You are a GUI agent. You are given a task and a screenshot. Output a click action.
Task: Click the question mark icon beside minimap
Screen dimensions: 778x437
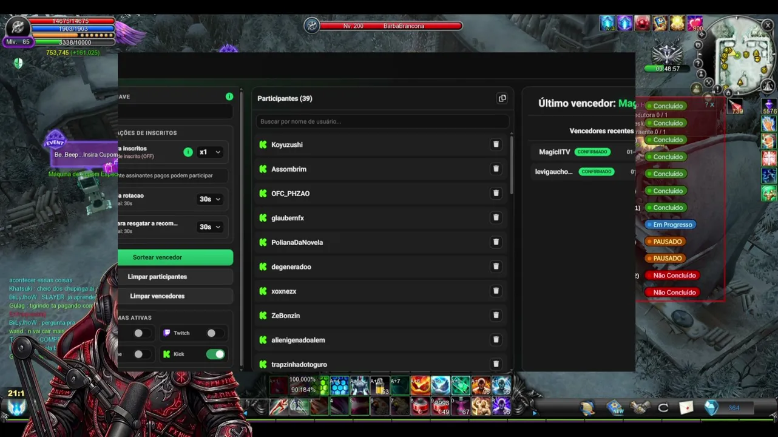click(699, 64)
